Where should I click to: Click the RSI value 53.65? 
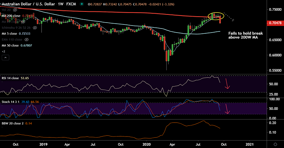(x=24, y=78)
